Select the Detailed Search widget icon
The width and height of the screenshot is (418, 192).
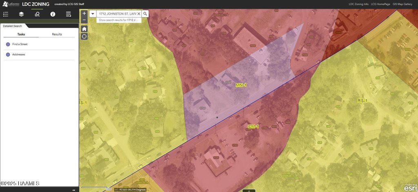tap(37, 14)
